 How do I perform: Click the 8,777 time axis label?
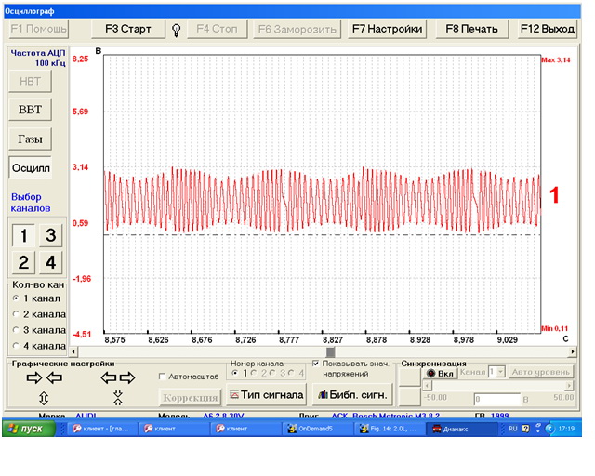coord(289,340)
